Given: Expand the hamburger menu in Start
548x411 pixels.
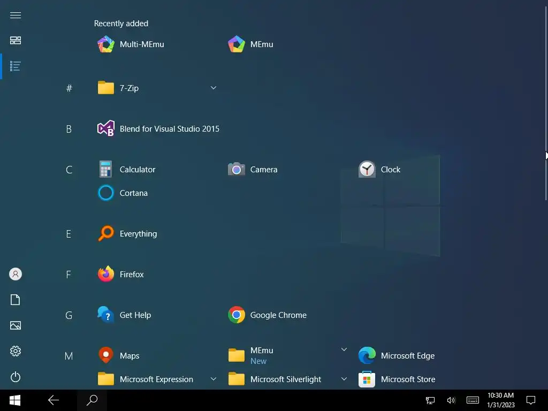Looking at the screenshot, I should click(x=16, y=15).
